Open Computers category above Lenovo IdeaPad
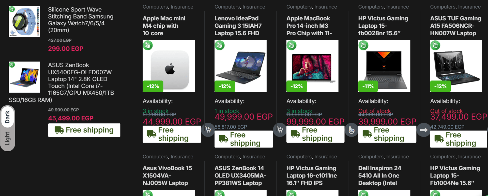Image resolution: width=488 pixels, height=196 pixels. [x=227, y=7]
